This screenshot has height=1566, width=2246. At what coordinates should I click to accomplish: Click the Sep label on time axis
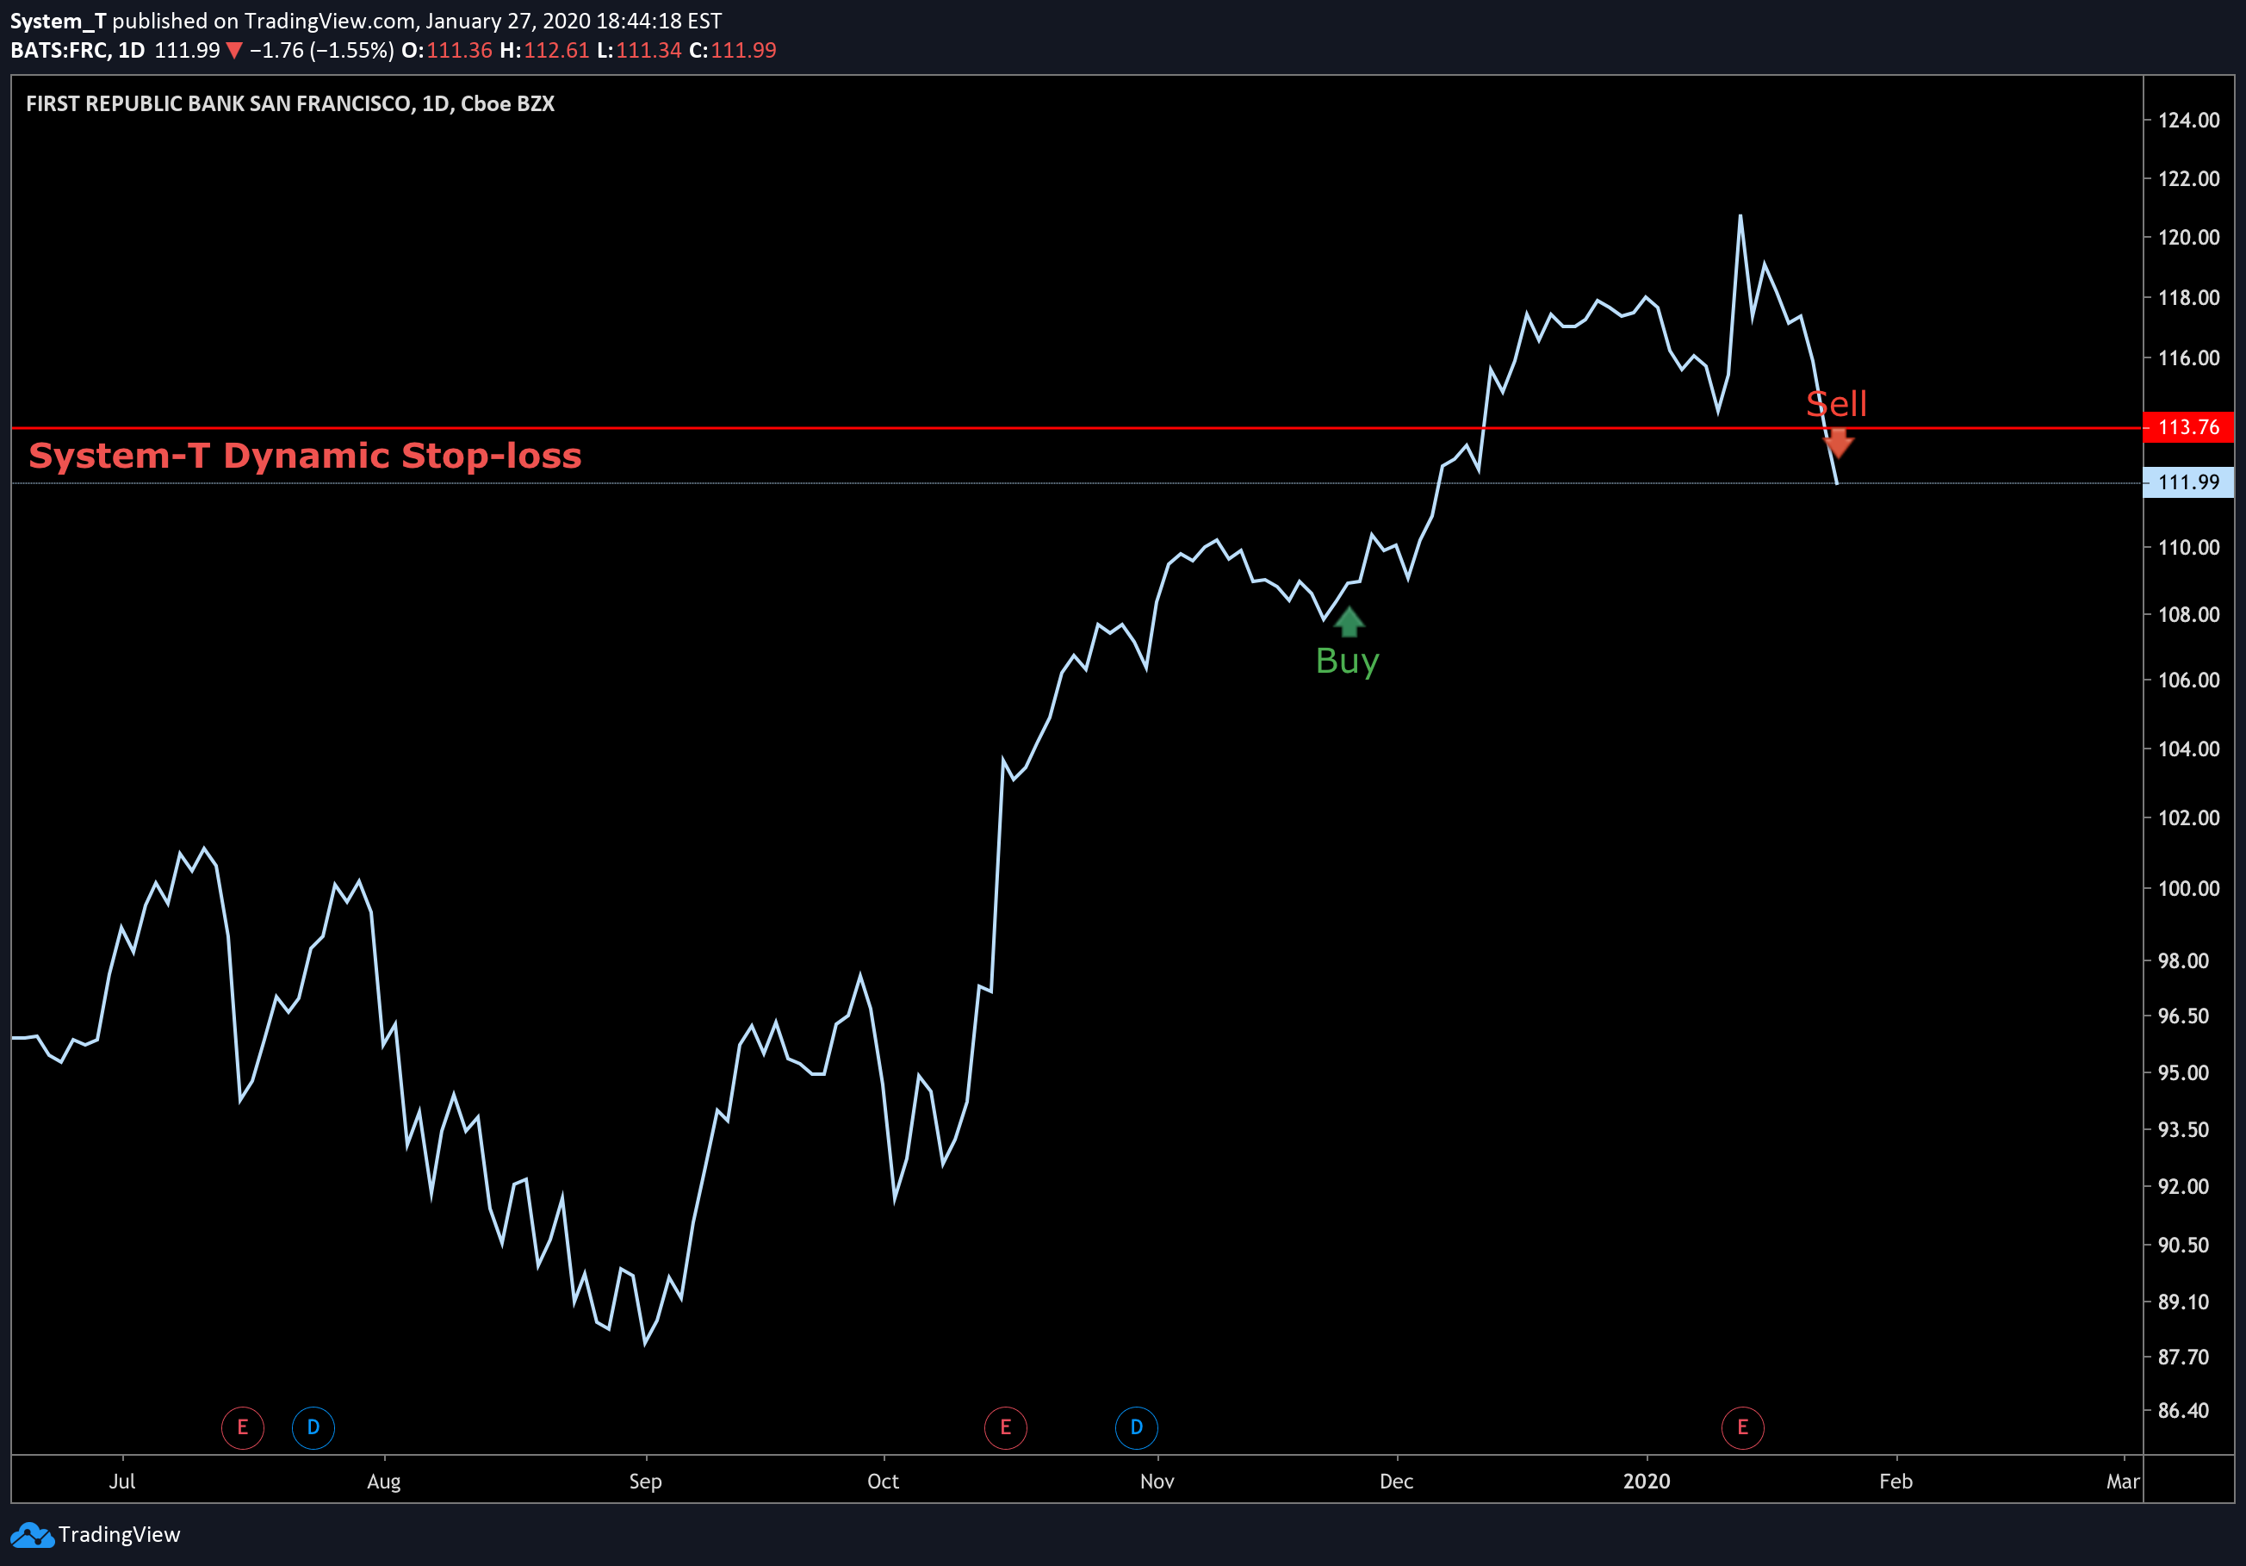pos(646,1481)
